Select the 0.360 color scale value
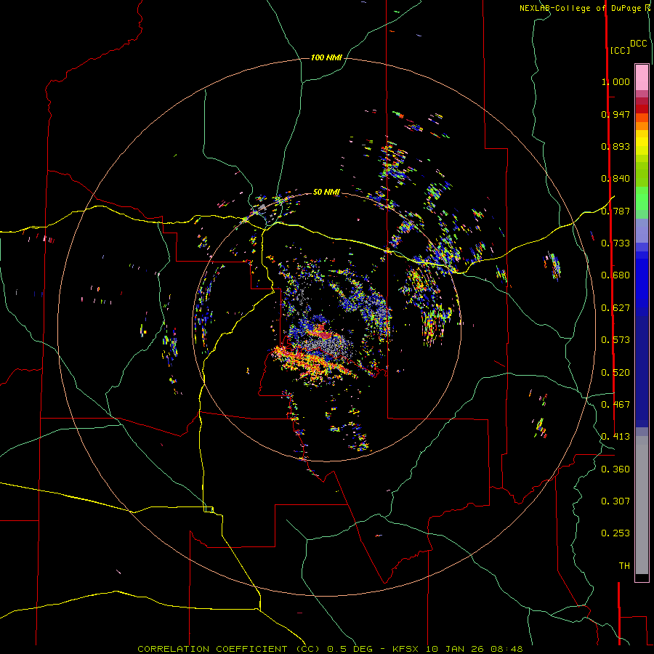Screen dimensions: 654x654 click(x=615, y=469)
